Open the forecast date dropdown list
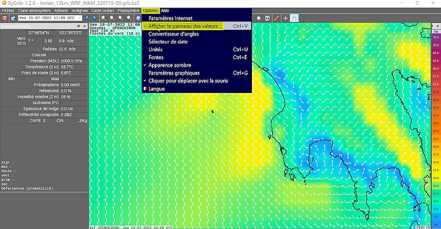441x229 pixels. click(x=79, y=18)
